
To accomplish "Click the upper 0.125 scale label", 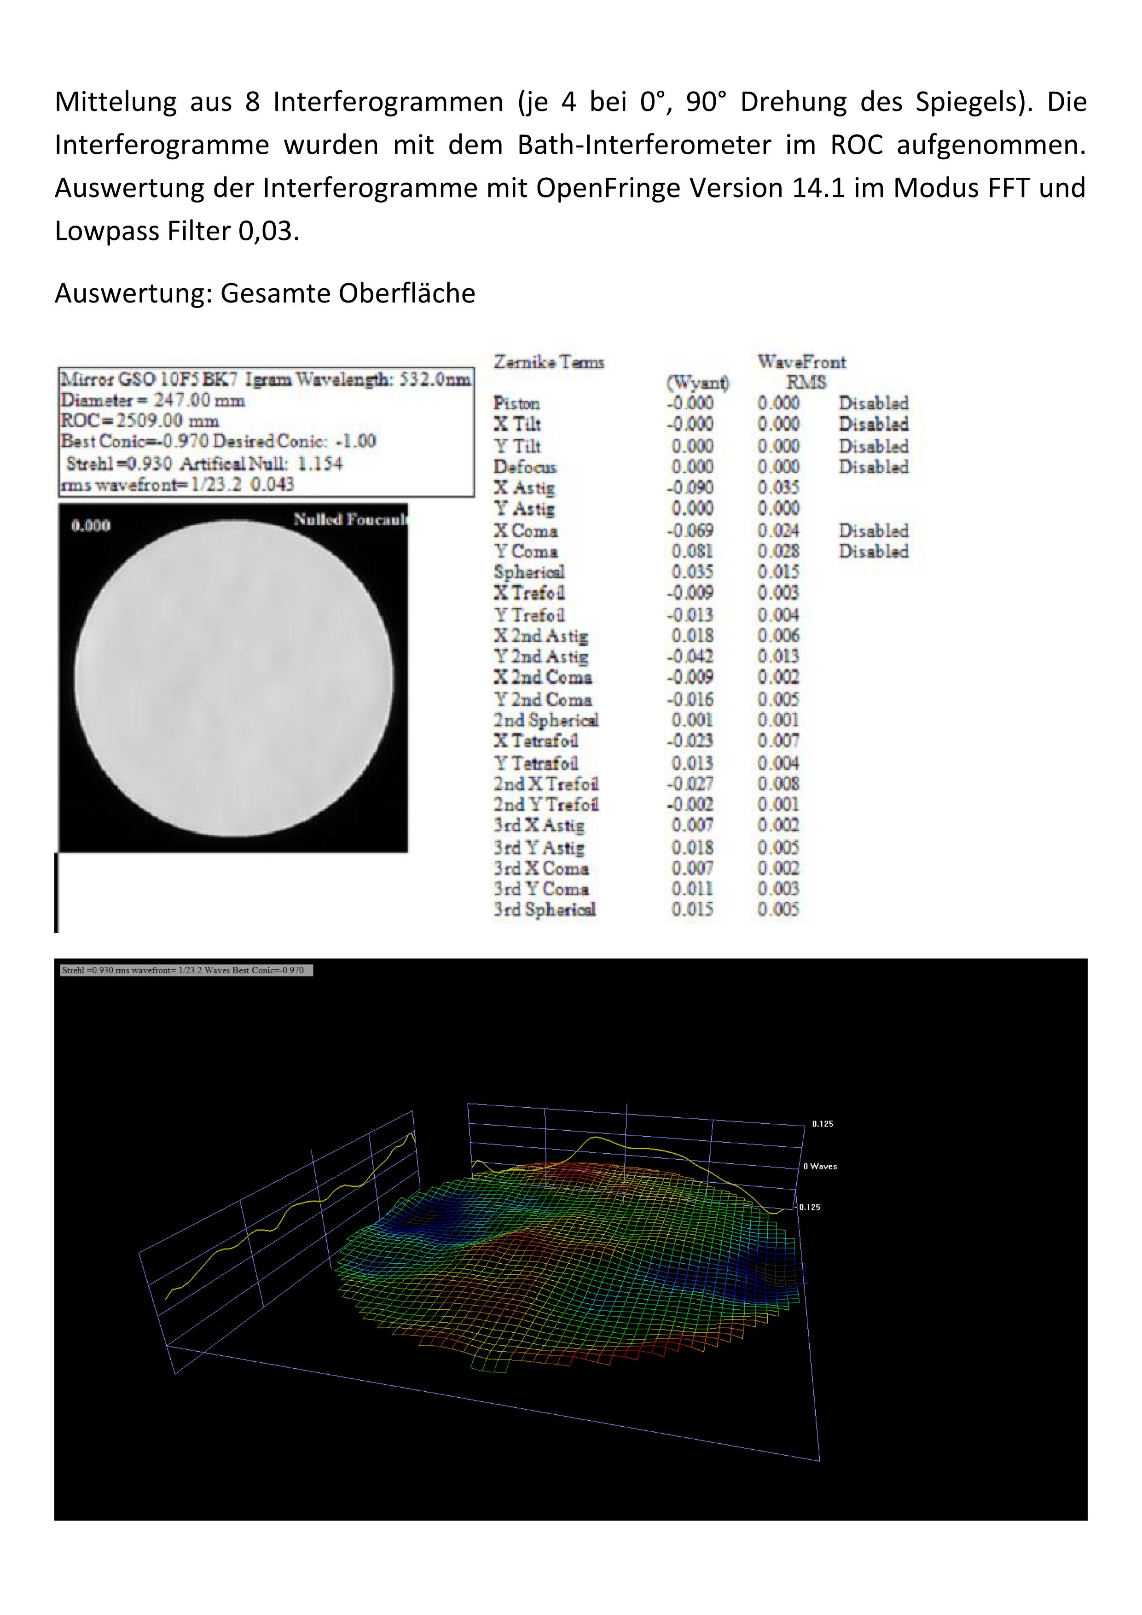I will [822, 1123].
